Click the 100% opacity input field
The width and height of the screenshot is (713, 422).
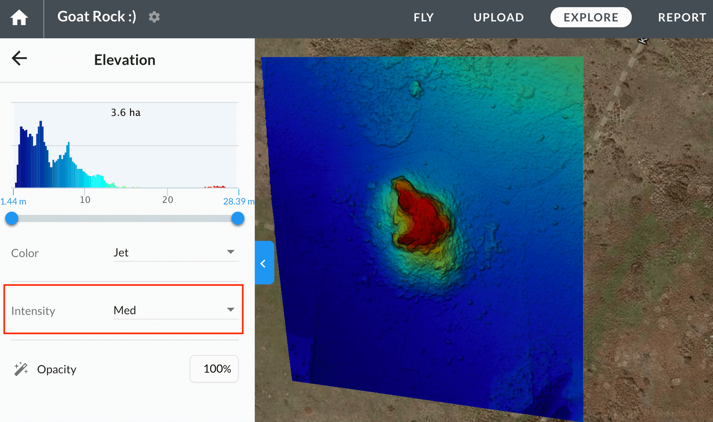214,369
